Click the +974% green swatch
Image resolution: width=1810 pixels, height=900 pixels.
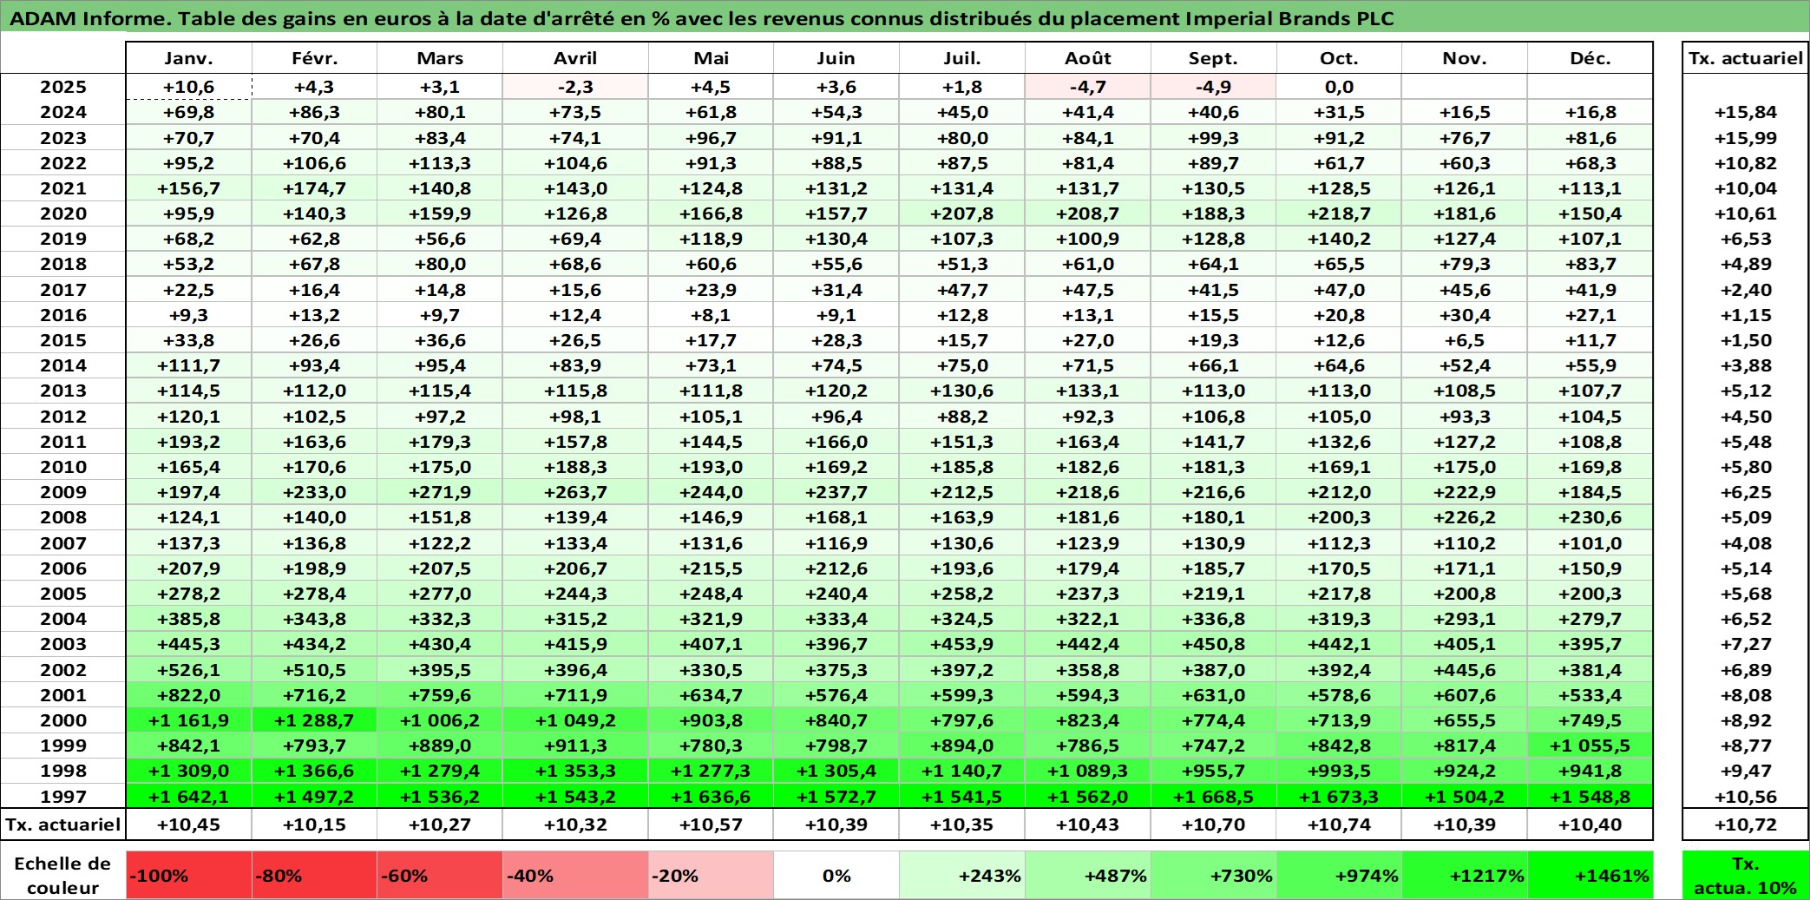click(1339, 875)
